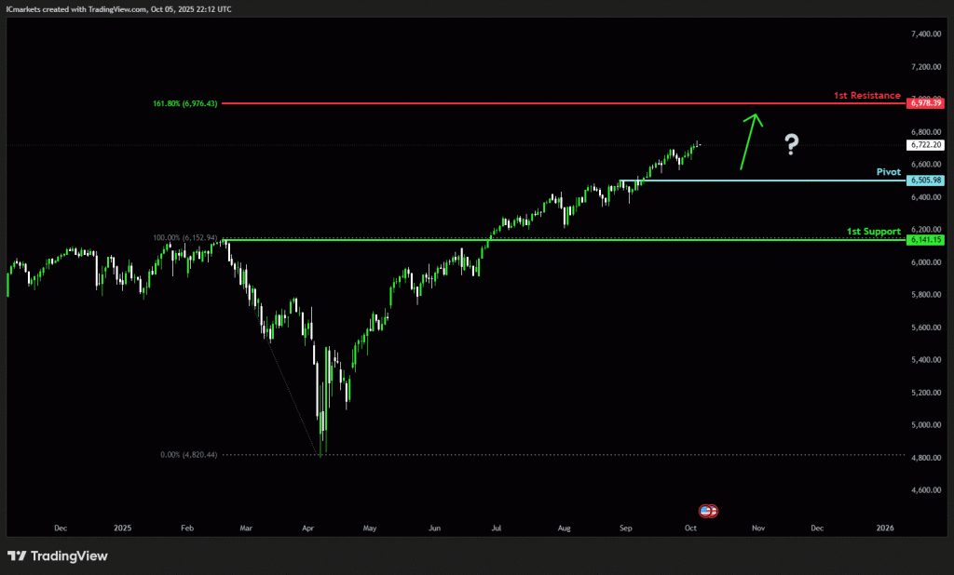Click the red resistance horizontal line
Image resolution: width=954 pixels, height=575 pixels.
[559, 103]
